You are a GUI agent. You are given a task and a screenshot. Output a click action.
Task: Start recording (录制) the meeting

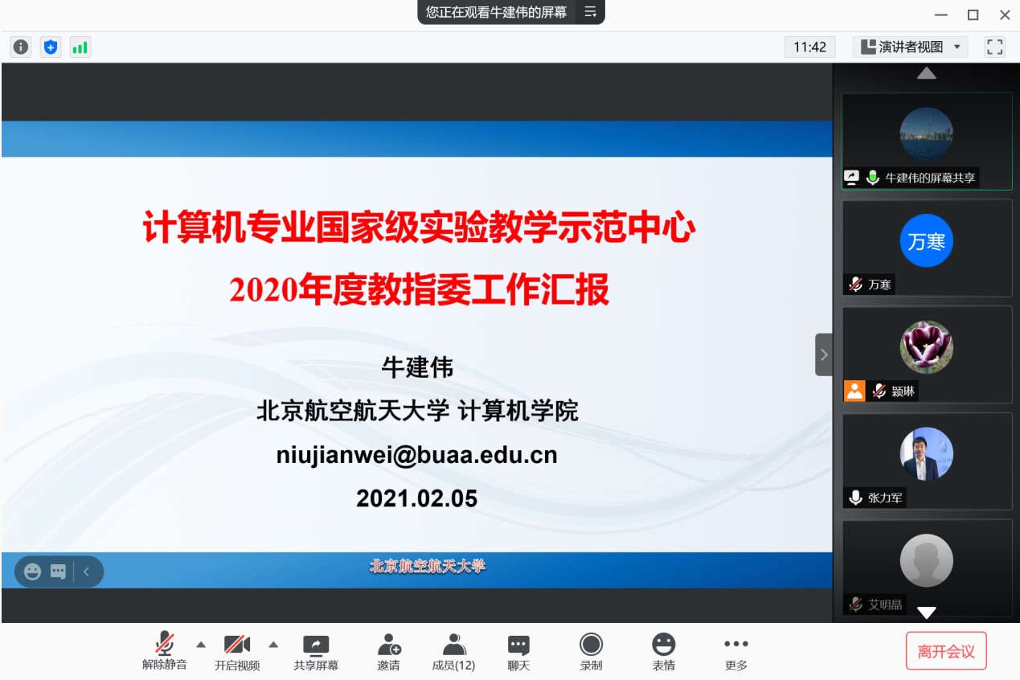[591, 652]
